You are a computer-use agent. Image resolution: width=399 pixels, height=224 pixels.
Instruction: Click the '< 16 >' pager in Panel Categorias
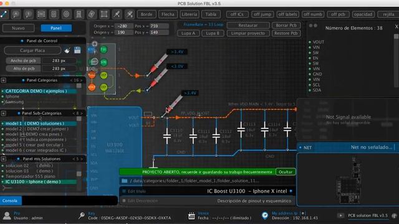tap(76, 80)
